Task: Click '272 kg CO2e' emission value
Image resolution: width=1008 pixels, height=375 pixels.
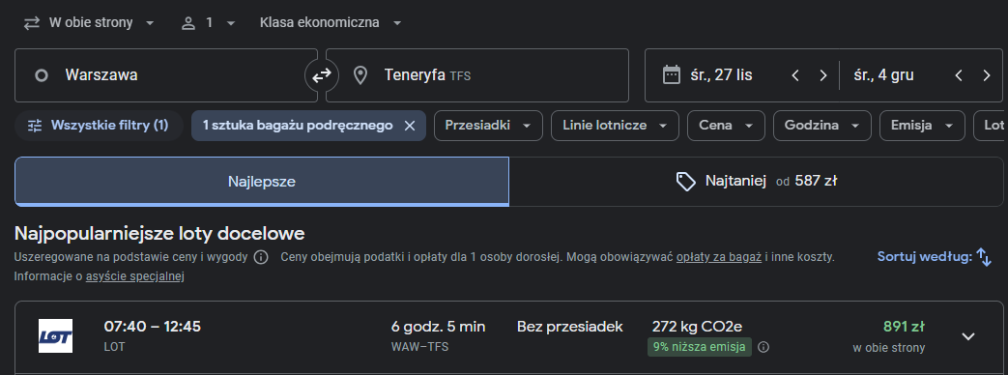Action: (x=698, y=327)
